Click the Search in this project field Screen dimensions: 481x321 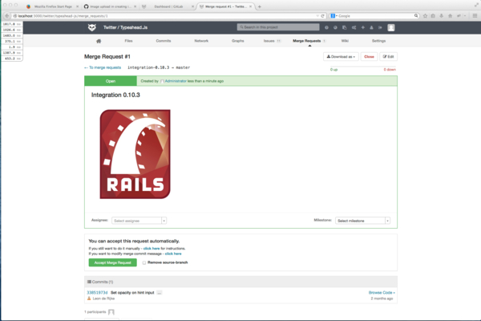click(x=277, y=27)
